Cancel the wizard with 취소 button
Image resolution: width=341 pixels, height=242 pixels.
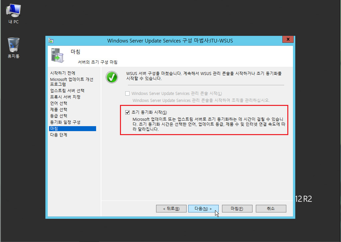click(270, 208)
